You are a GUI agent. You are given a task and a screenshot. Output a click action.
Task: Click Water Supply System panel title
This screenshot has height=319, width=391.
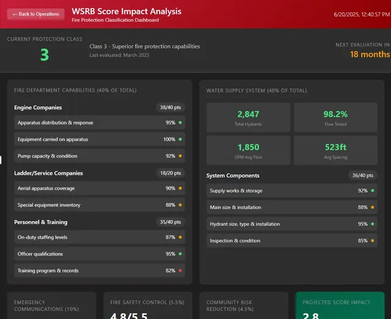tap(257, 90)
